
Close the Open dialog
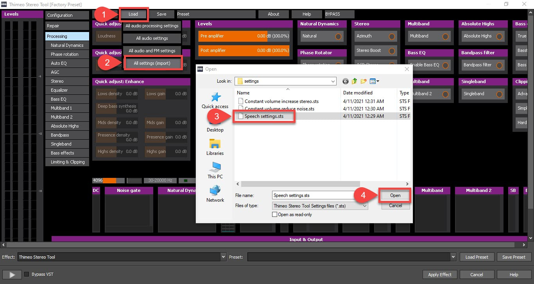click(407, 69)
